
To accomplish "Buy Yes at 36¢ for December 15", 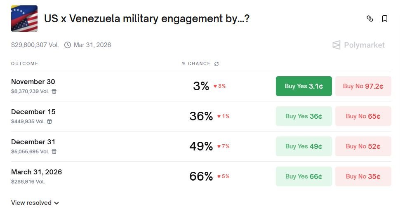I will click(x=304, y=116).
